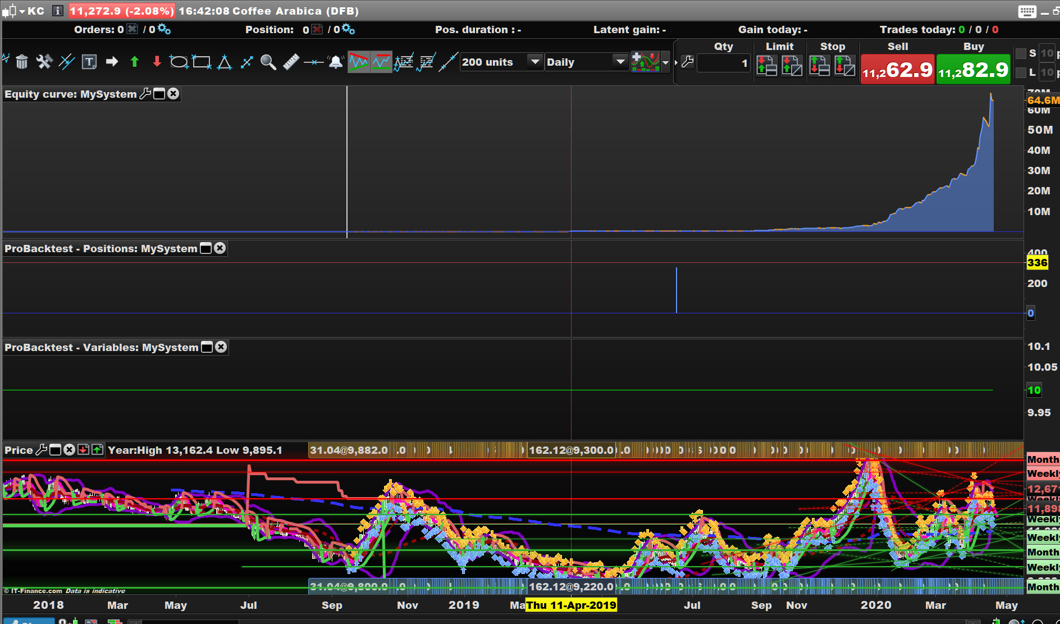Click the green Buy price button
The width and height of the screenshot is (1060, 624).
(x=973, y=70)
